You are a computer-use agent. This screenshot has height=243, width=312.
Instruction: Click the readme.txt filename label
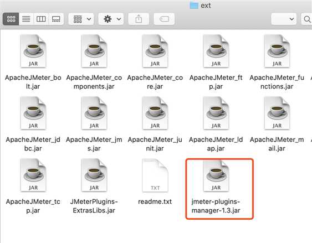[155, 201]
